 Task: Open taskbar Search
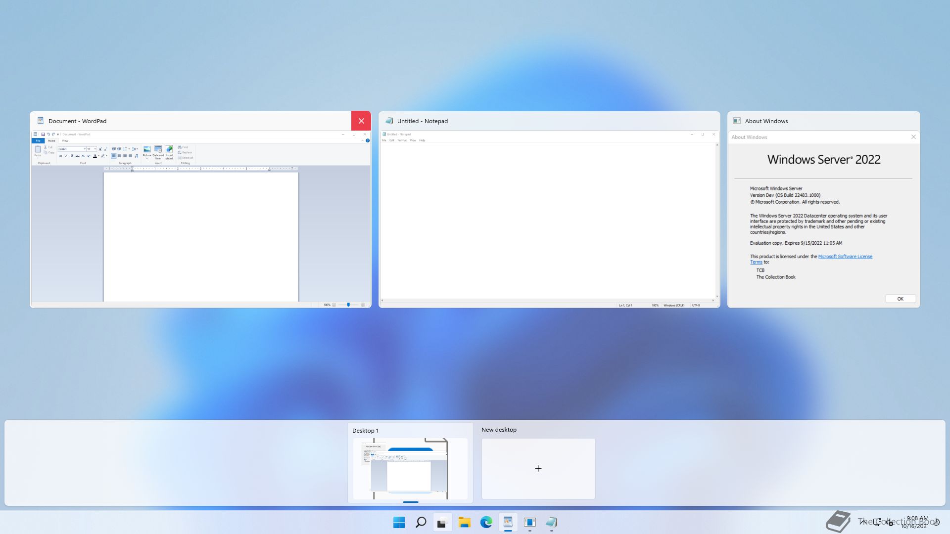[421, 522]
